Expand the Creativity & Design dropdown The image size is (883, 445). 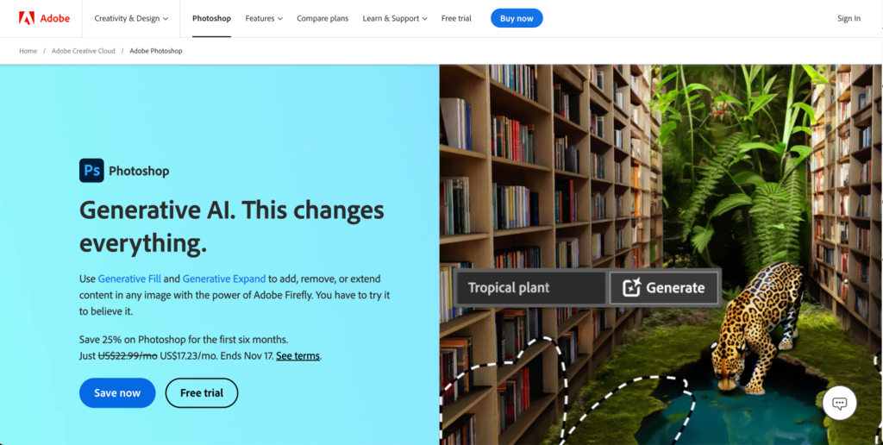(131, 19)
